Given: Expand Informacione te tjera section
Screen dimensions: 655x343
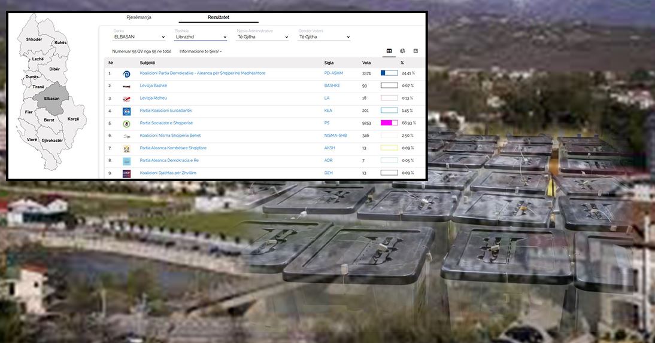Looking at the screenshot, I should [x=201, y=51].
